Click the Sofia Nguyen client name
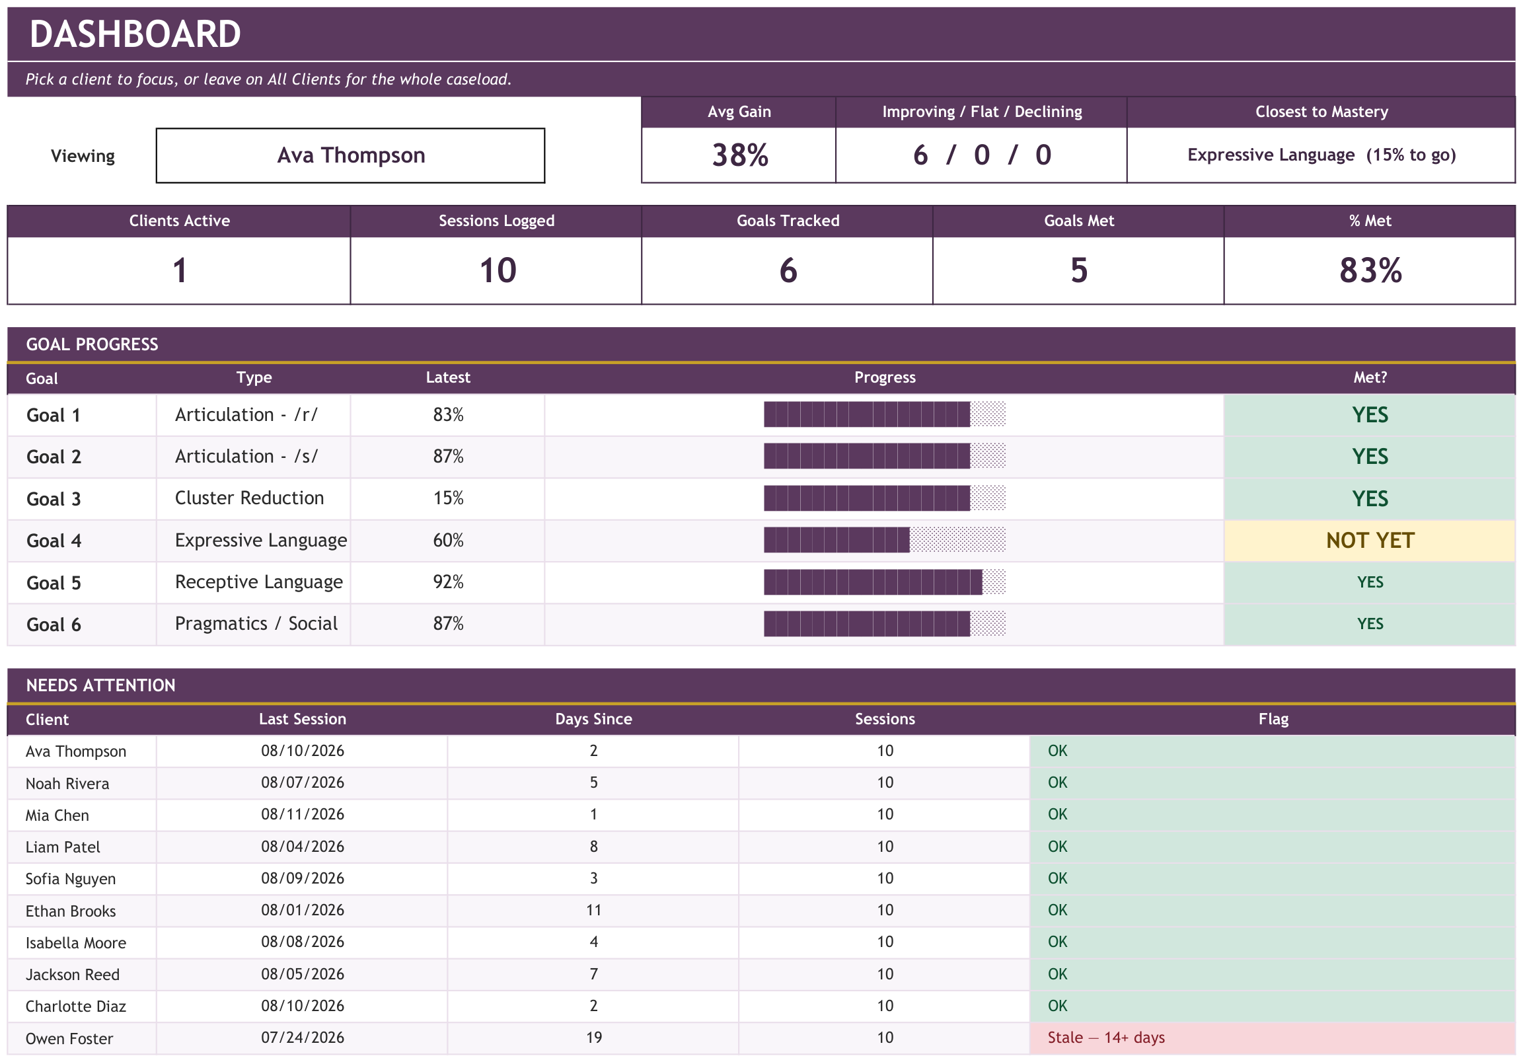1523x1062 pixels. pyautogui.click(x=70, y=879)
